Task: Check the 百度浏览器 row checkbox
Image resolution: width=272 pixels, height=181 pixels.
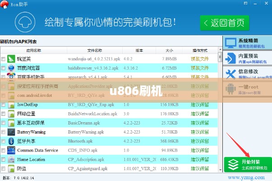Action: click(3, 68)
